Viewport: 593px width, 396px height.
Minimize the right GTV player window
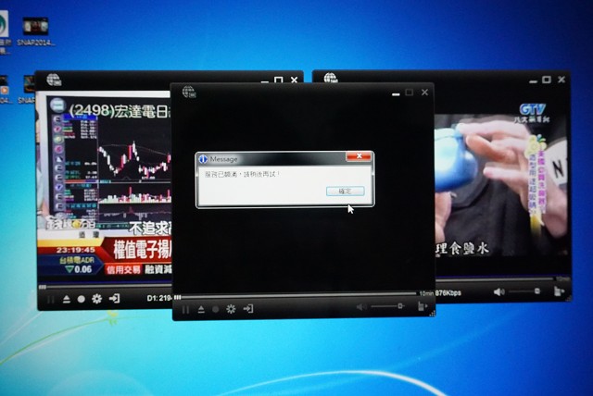(534, 81)
